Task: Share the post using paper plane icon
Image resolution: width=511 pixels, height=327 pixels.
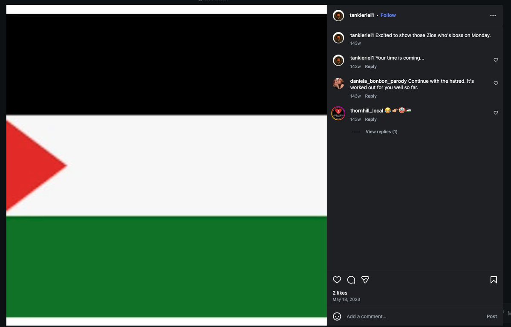Action: [x=365, y=280]
